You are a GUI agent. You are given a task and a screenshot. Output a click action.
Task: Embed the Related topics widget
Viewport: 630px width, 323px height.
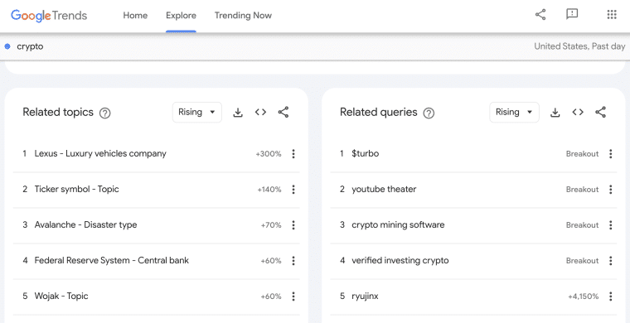coord(261,113)
